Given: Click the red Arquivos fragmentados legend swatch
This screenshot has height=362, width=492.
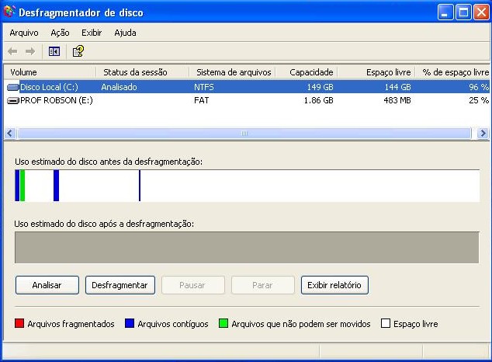Looking at the screenshot, I should pyautogui.click(x=19, y=323).
